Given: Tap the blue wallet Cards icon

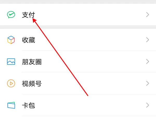Looking at the screenshot, I should 11,105.
